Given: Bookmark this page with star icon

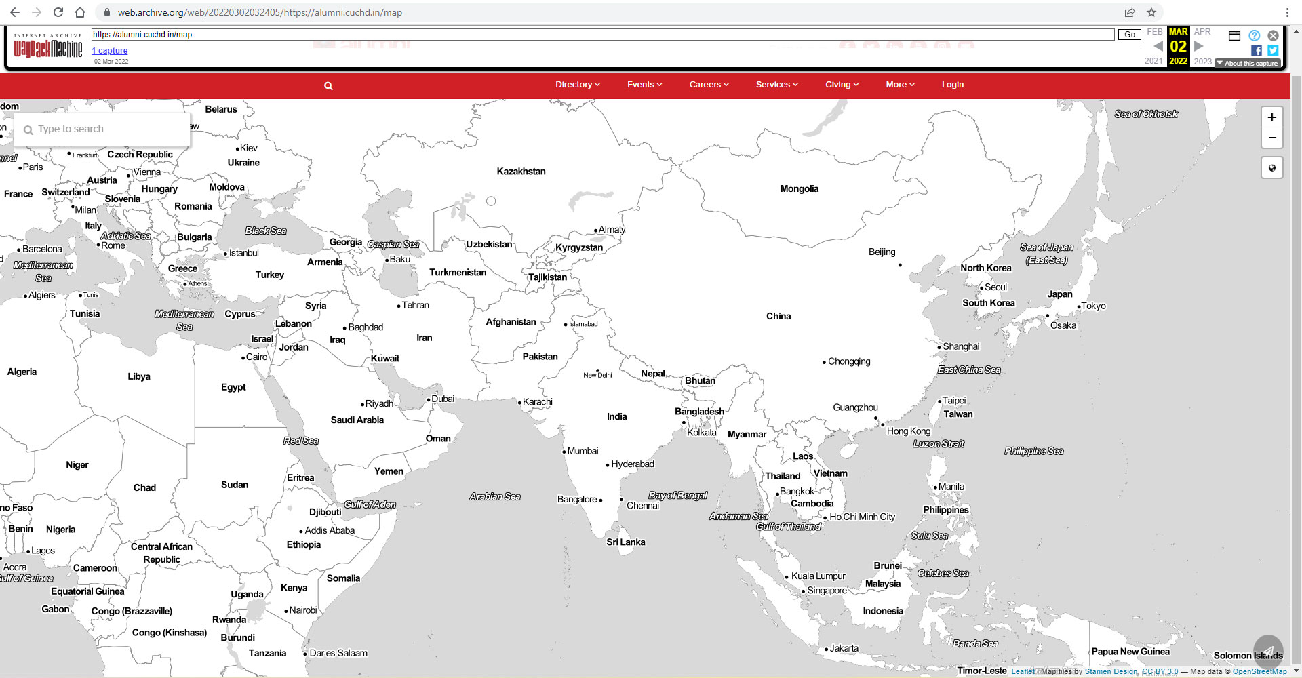Looking at the screenshot, I should [1151, 12].
